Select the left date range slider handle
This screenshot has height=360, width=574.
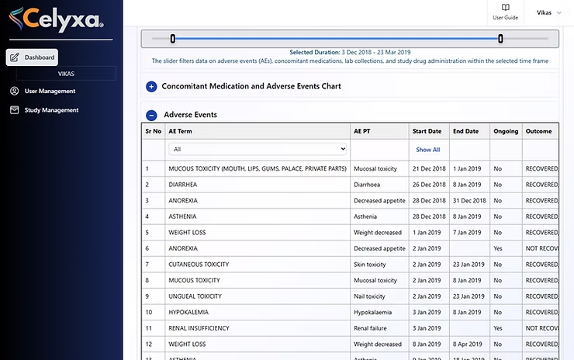pyautogui.click(x=173, y=39)
